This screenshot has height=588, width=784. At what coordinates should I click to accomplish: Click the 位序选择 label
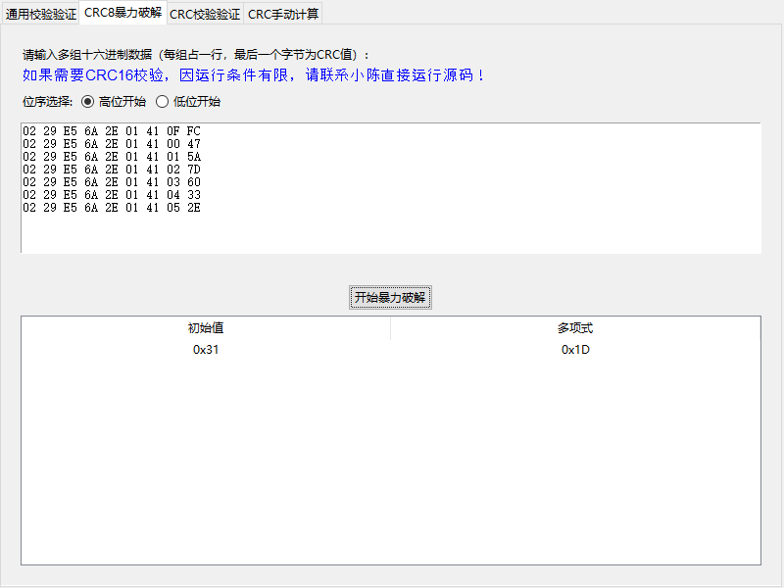click(x=47, y=102)
